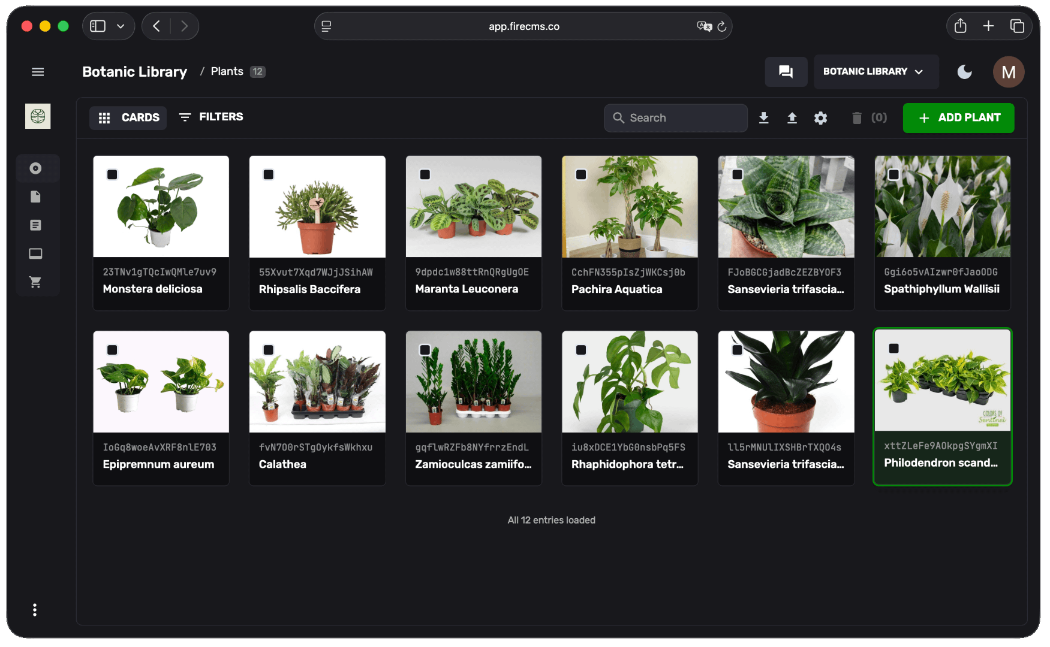
Task: Go to Plants breadcrumb
Action: (x=227, y=71)
